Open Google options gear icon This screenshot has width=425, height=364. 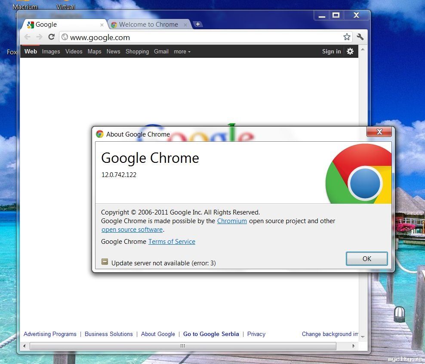pos(350,51)
